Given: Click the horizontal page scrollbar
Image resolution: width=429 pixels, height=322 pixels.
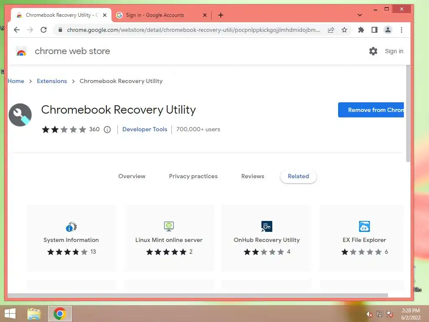Looking at the screenshot, I should pos(198,295).
